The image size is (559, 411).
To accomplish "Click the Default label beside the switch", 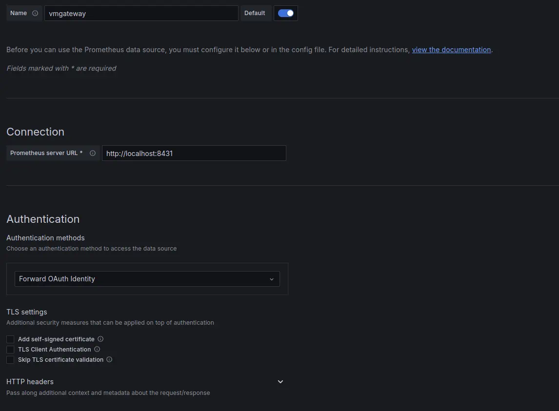I will click(255, 13).
